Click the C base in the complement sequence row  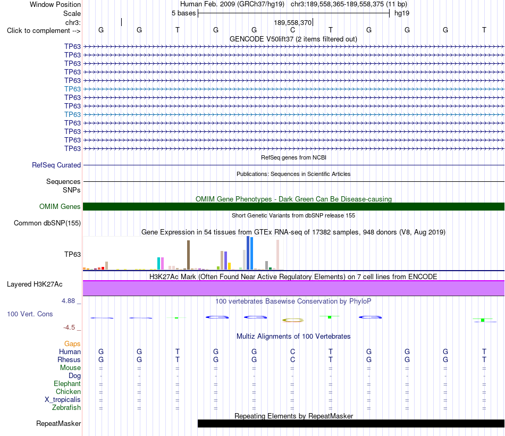[x=292, y=30]
